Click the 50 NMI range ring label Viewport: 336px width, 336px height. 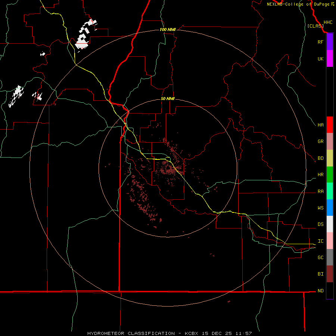[x=168, y=99]
